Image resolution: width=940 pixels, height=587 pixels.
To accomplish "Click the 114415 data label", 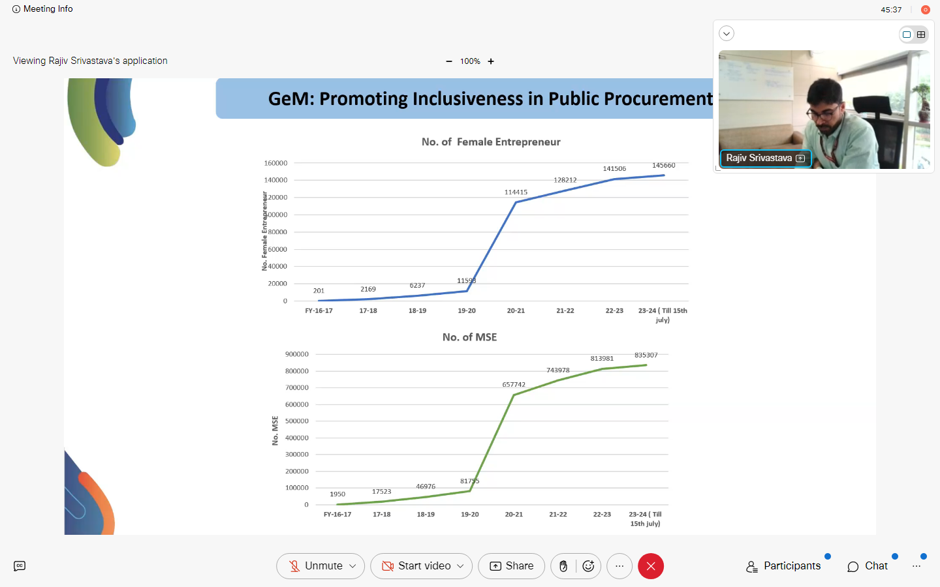I will coord(516,192).
